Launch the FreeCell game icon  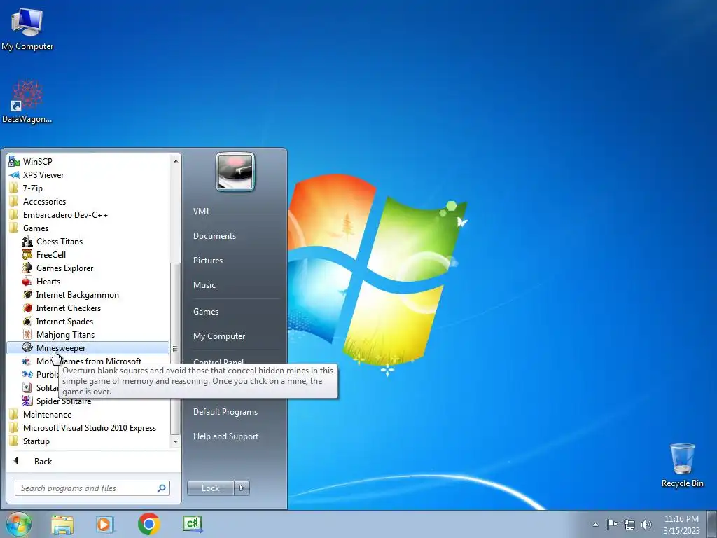point(27,254)
